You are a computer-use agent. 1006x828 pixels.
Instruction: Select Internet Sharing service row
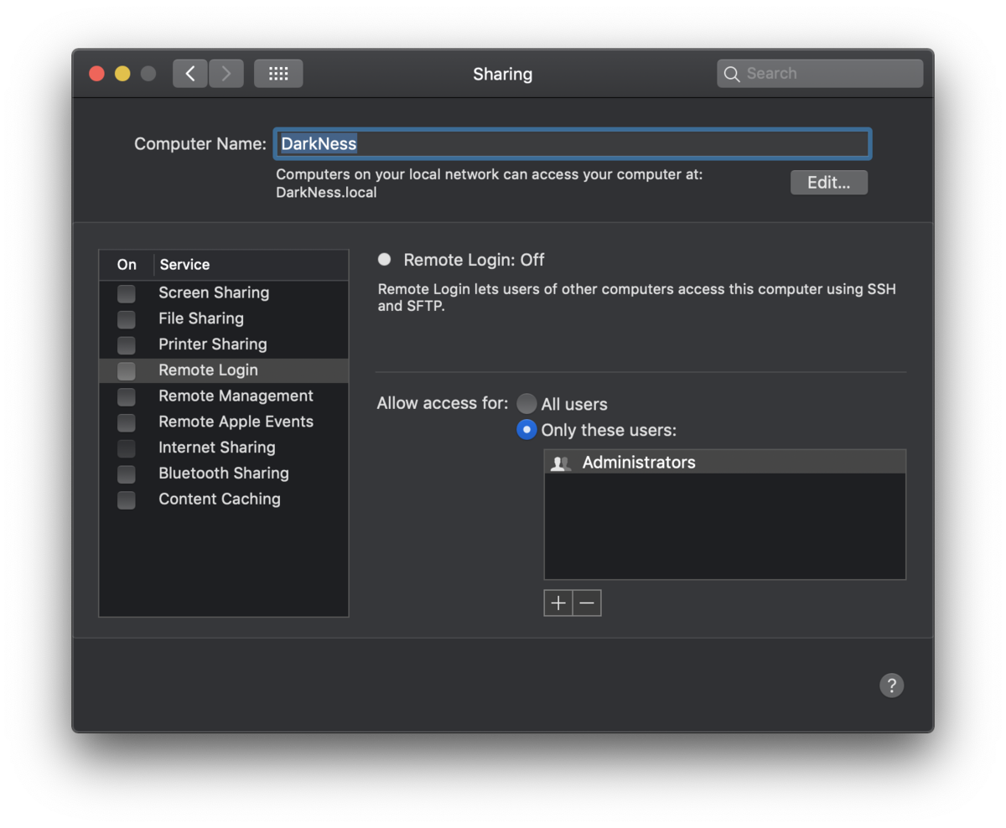(x=224, y=448)
